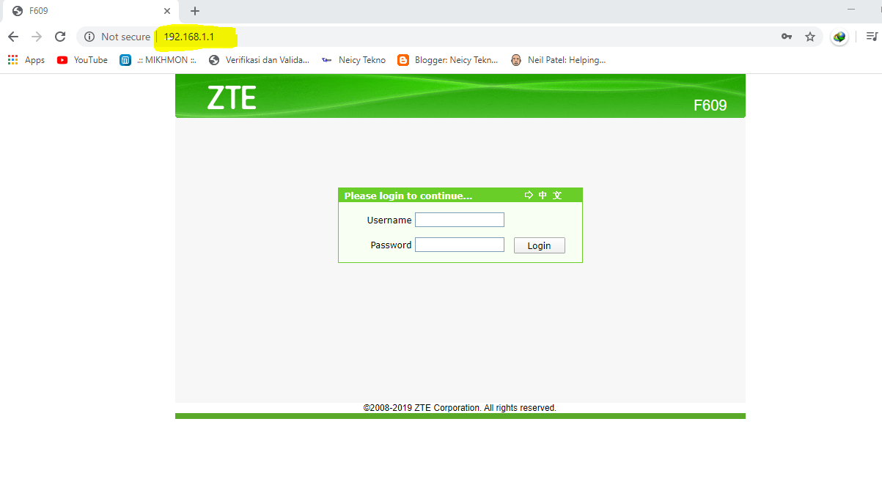Open saved passwords key icon

click(x=787, y=37)
